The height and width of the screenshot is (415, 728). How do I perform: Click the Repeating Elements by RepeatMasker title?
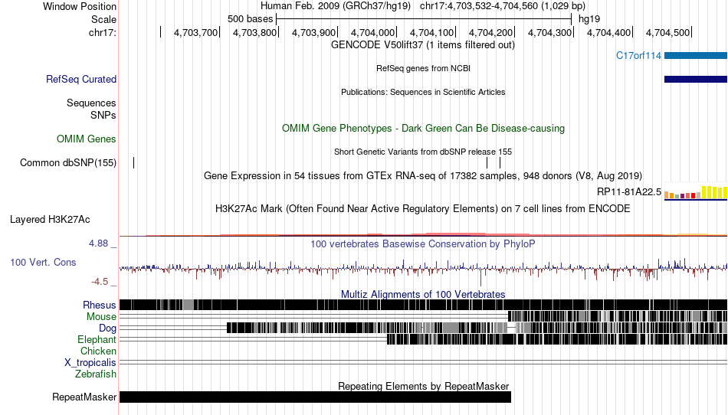tap(423, 386)
